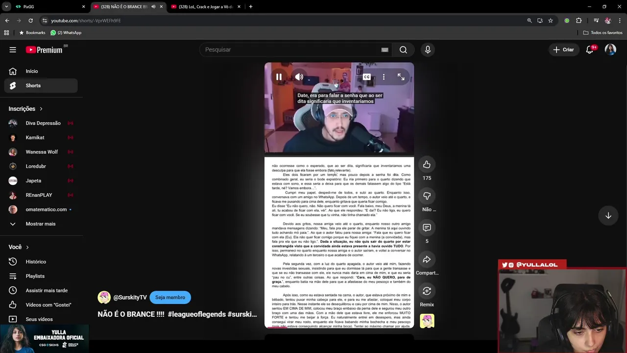Open the browser zoom magnifier icon
The height and width of the screenshot is (353, 627).
(529, 21)
